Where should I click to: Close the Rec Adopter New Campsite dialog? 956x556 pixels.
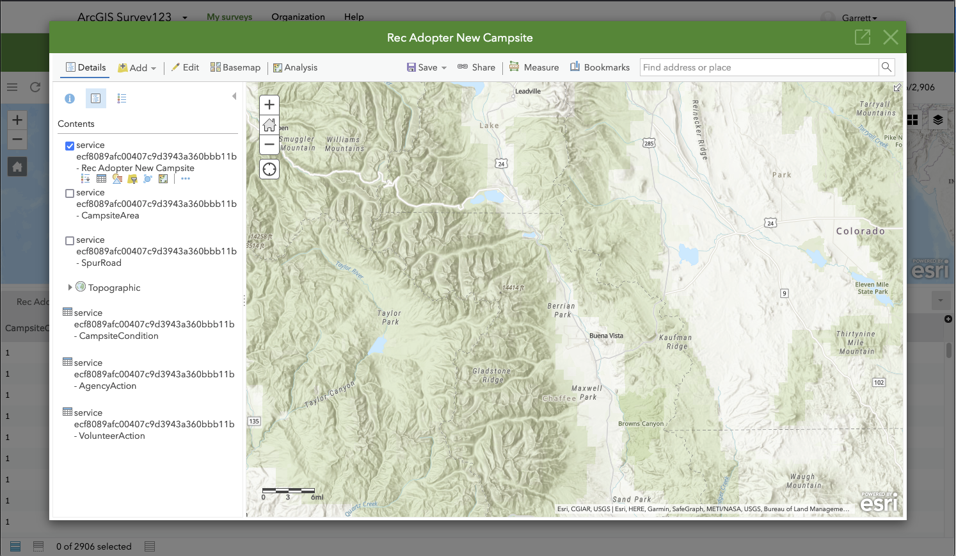coord(891,37)
